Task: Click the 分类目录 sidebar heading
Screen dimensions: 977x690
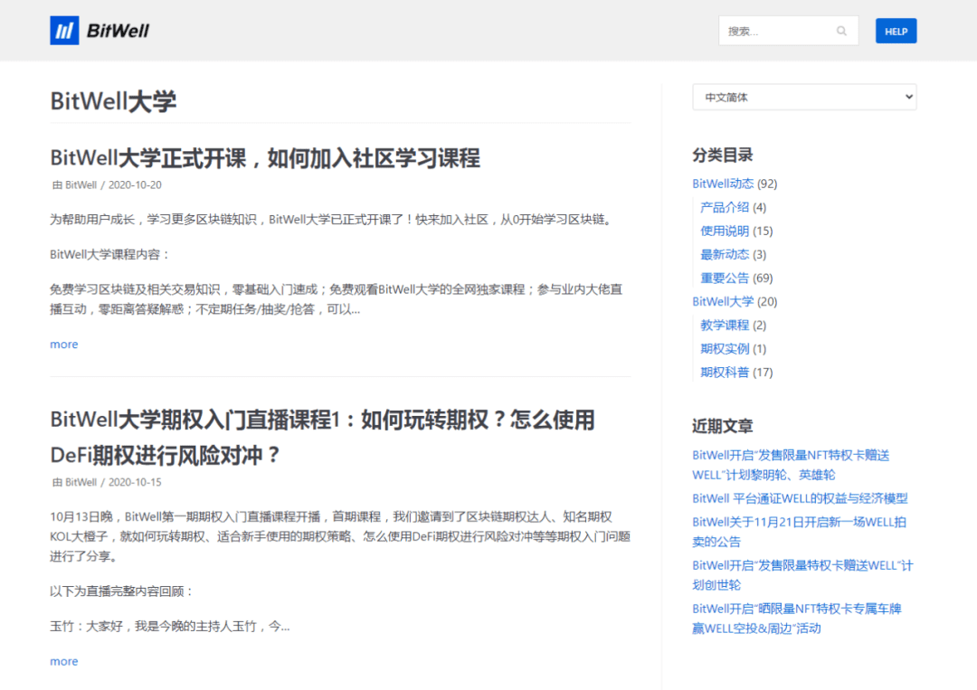Action: [x=722, y=155]
